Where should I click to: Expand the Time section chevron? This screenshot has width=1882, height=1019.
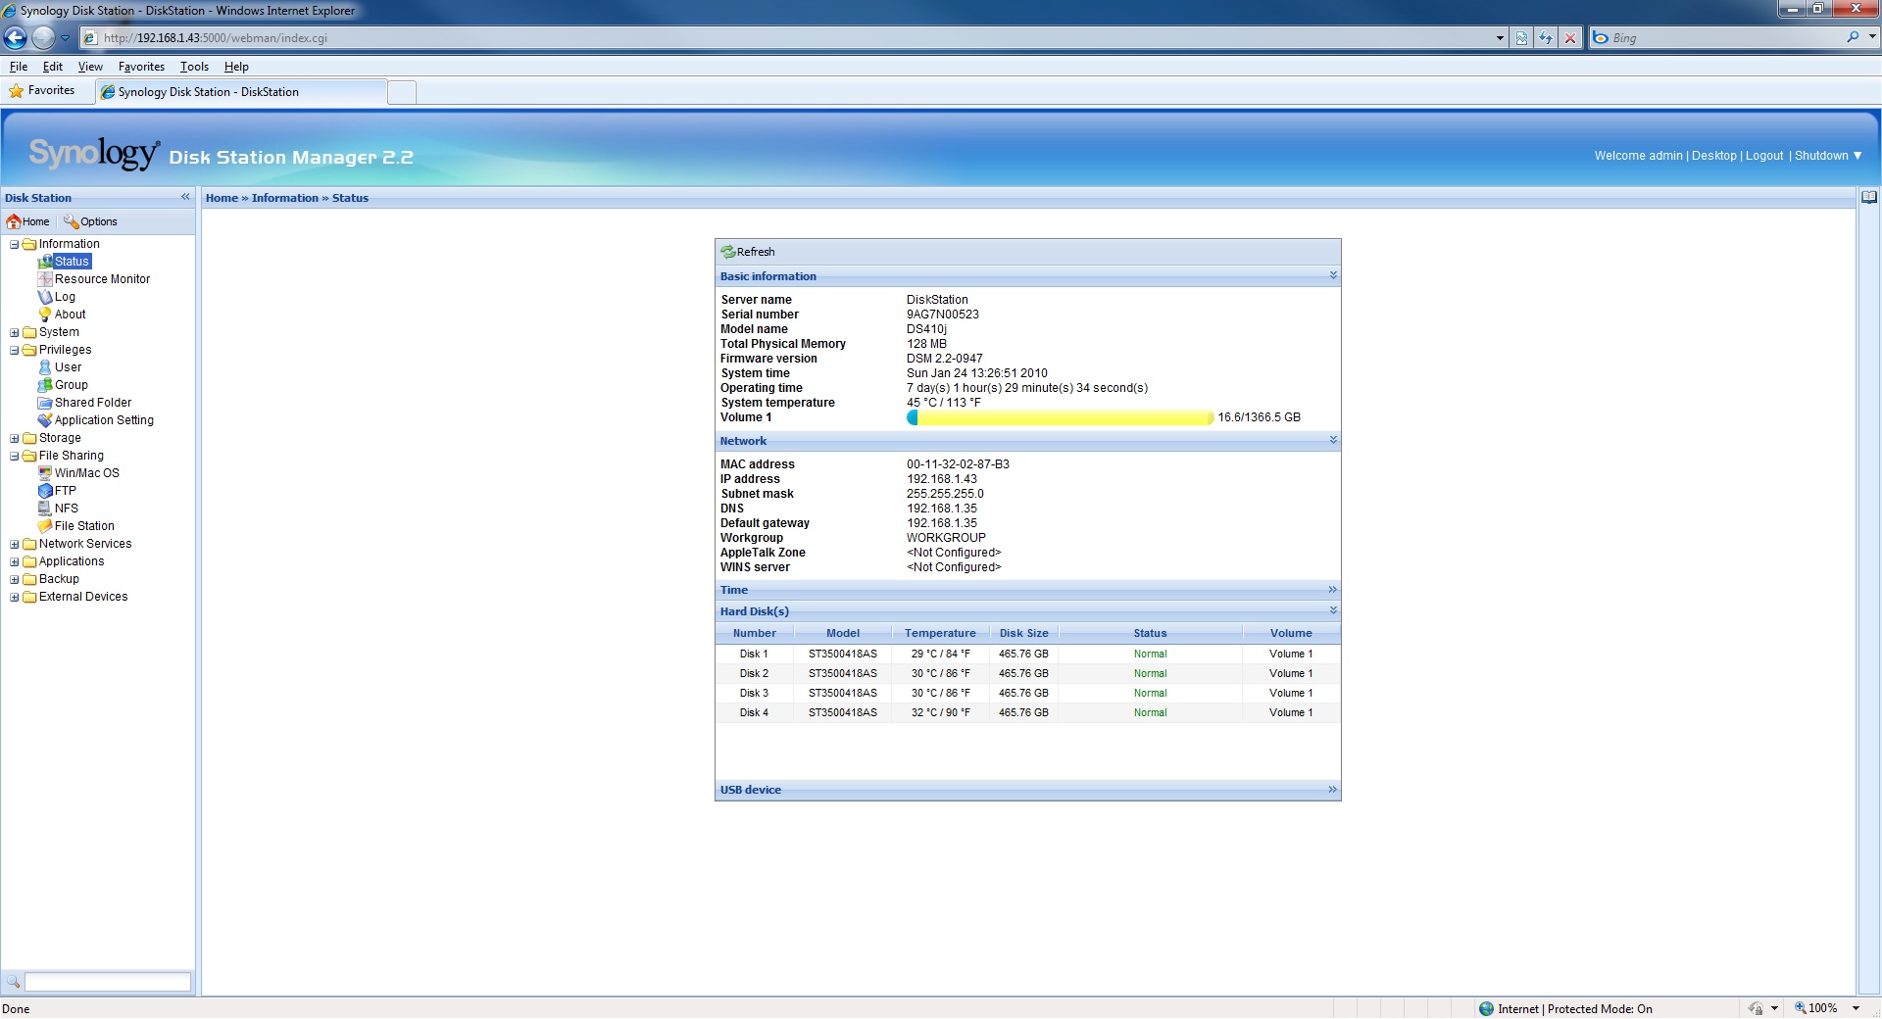tap(1332, 590)
